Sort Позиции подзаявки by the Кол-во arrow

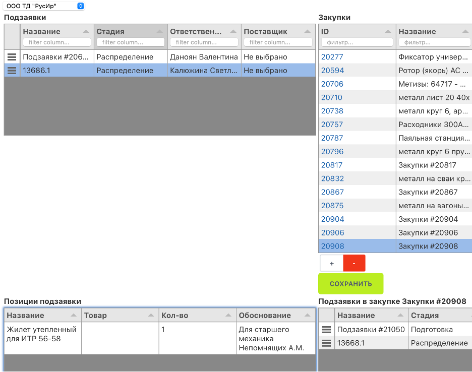(228, 315)
